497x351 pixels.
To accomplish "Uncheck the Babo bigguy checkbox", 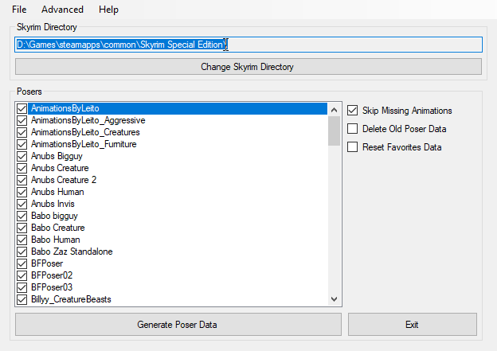I will (22, 216).
